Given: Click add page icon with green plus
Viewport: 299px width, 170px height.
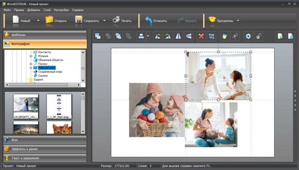Looking at the screenshot, I should click(x=280, y=36).
